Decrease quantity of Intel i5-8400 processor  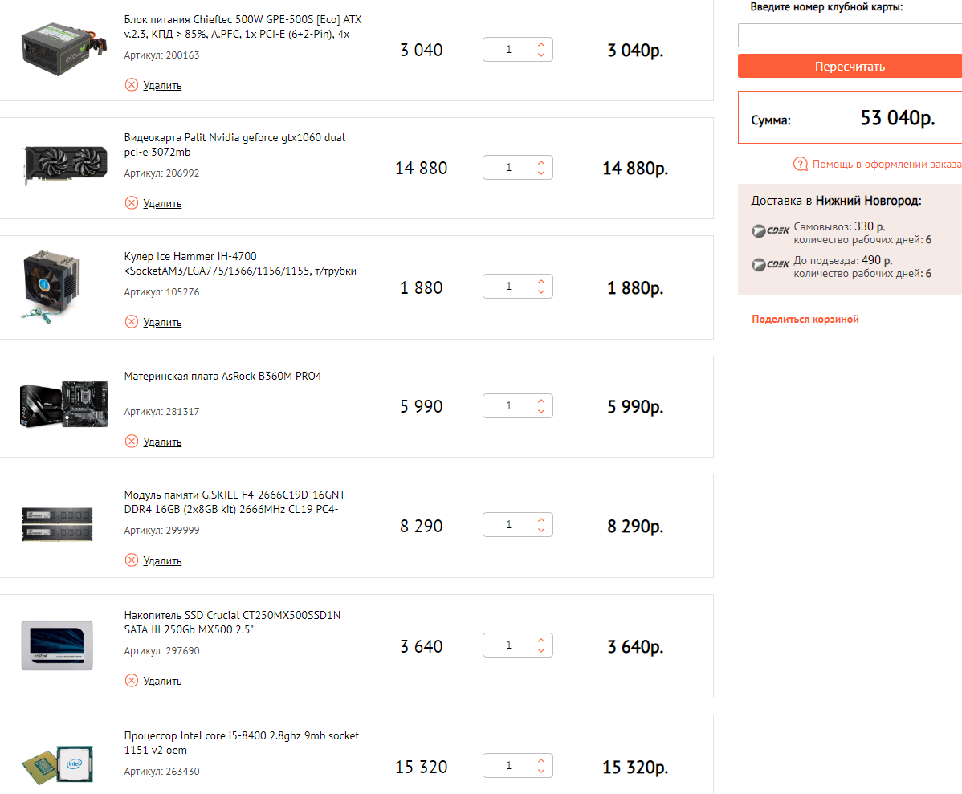pos(541,772)
